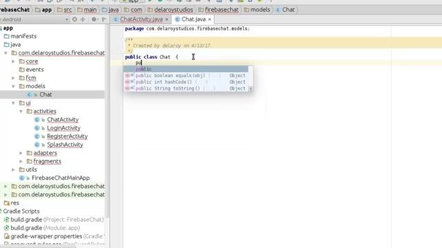Click the FirebaseChatMainApp class icon
442x248 pixels.
coord(21,178)
